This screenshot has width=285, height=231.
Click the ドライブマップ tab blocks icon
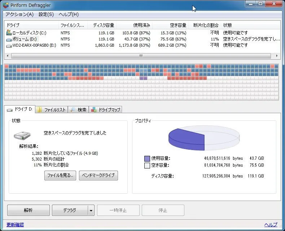tap(94, 110)
